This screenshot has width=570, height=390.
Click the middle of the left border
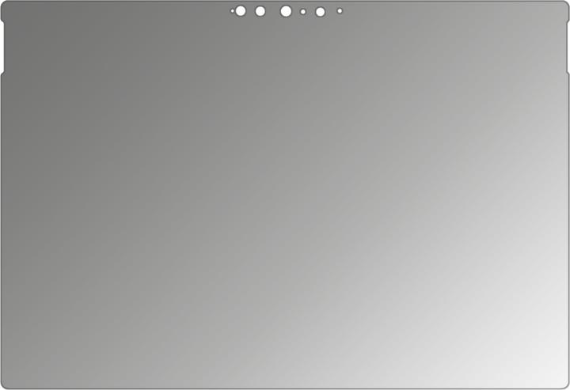(2, 229)
